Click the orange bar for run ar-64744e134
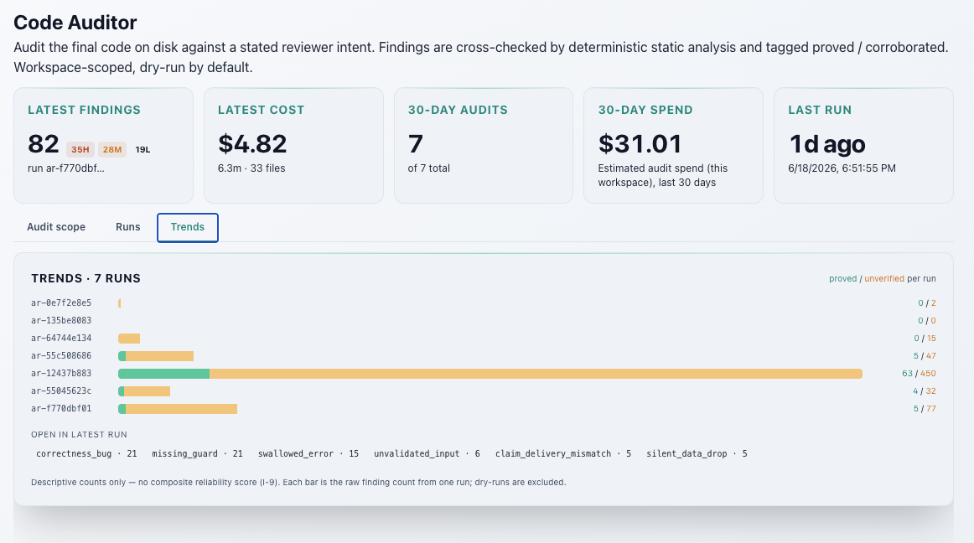Screen dimensions: 974x543 coord(129,339)
